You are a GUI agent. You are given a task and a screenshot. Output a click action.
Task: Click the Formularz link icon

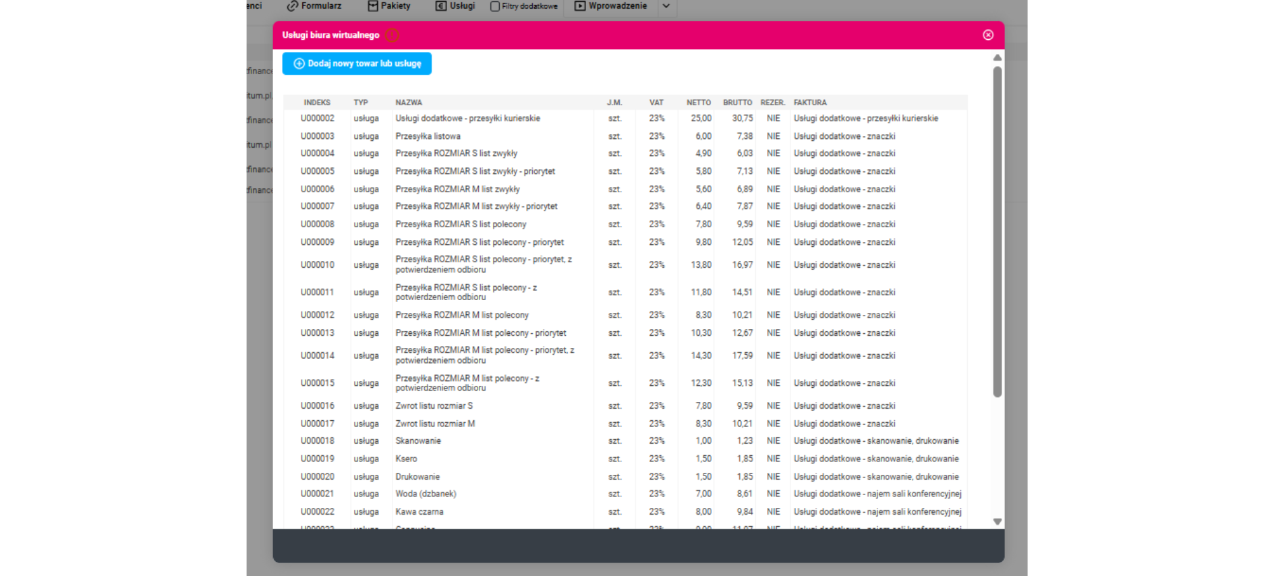coord(292,6)
